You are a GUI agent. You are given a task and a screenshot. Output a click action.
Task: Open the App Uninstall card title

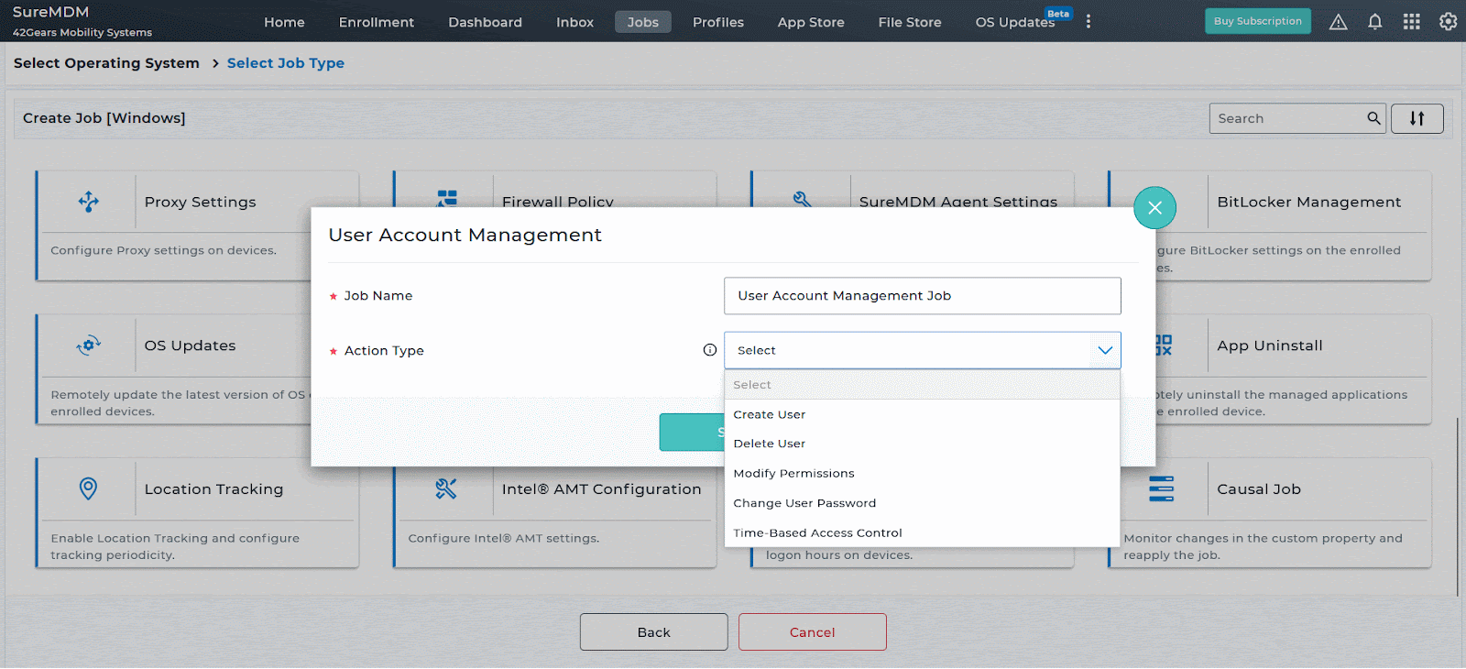[1270, 345]
